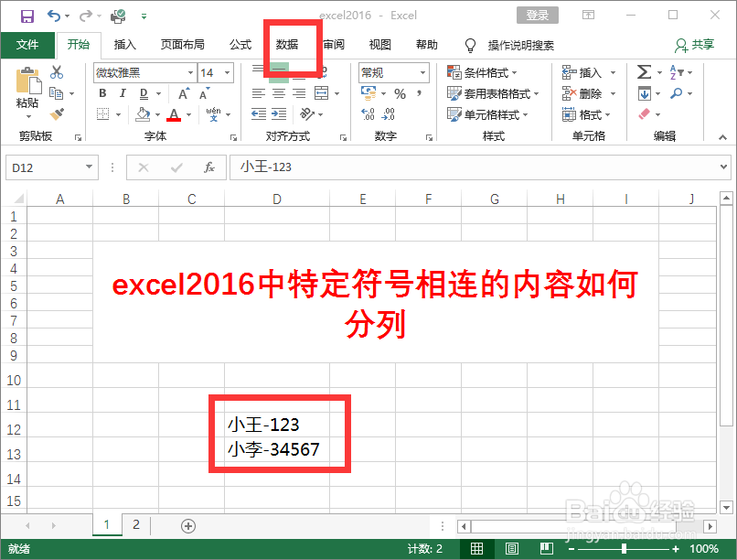Apply comma style number format
The width and height of the screenshot is (737, 560).
[419, 93]
